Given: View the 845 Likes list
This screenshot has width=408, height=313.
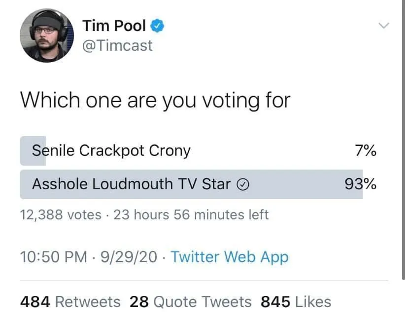Looking at the screenshot, I should coord(296,301).
